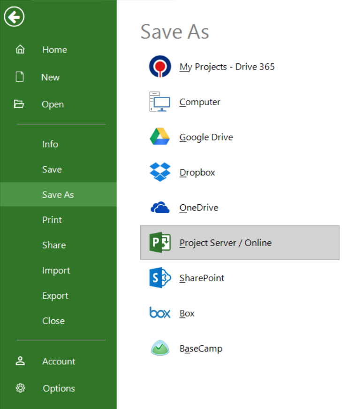The image size is (350, 409).
Task: Click the Computer link text
Action: pyautogui.click(x=200, y=101)
